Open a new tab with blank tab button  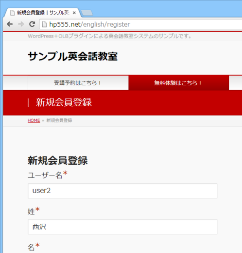click(x=87, y=13)
